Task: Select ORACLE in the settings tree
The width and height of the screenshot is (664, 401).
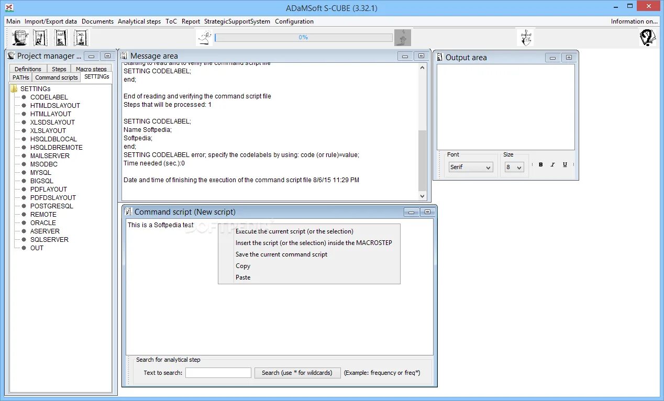Action: (43, 223)
